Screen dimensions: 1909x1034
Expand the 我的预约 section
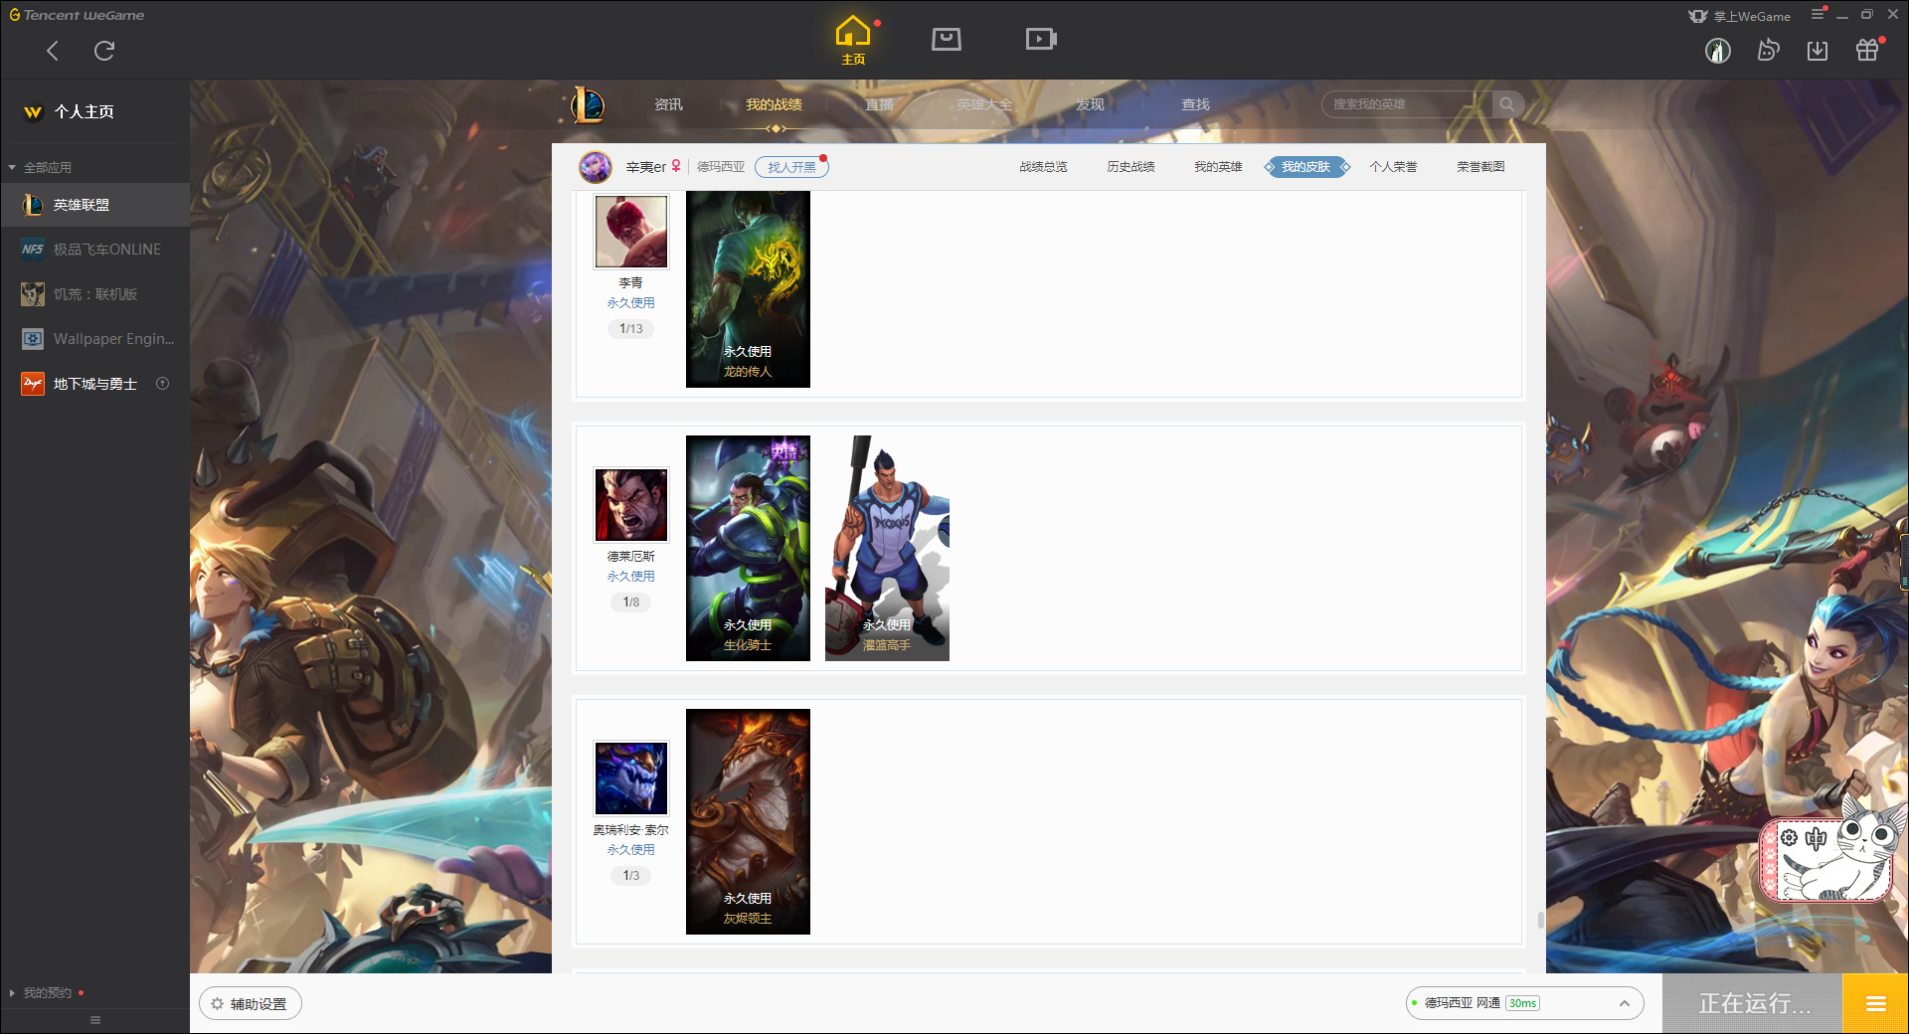pyautogui.click(x=47, y=992)
